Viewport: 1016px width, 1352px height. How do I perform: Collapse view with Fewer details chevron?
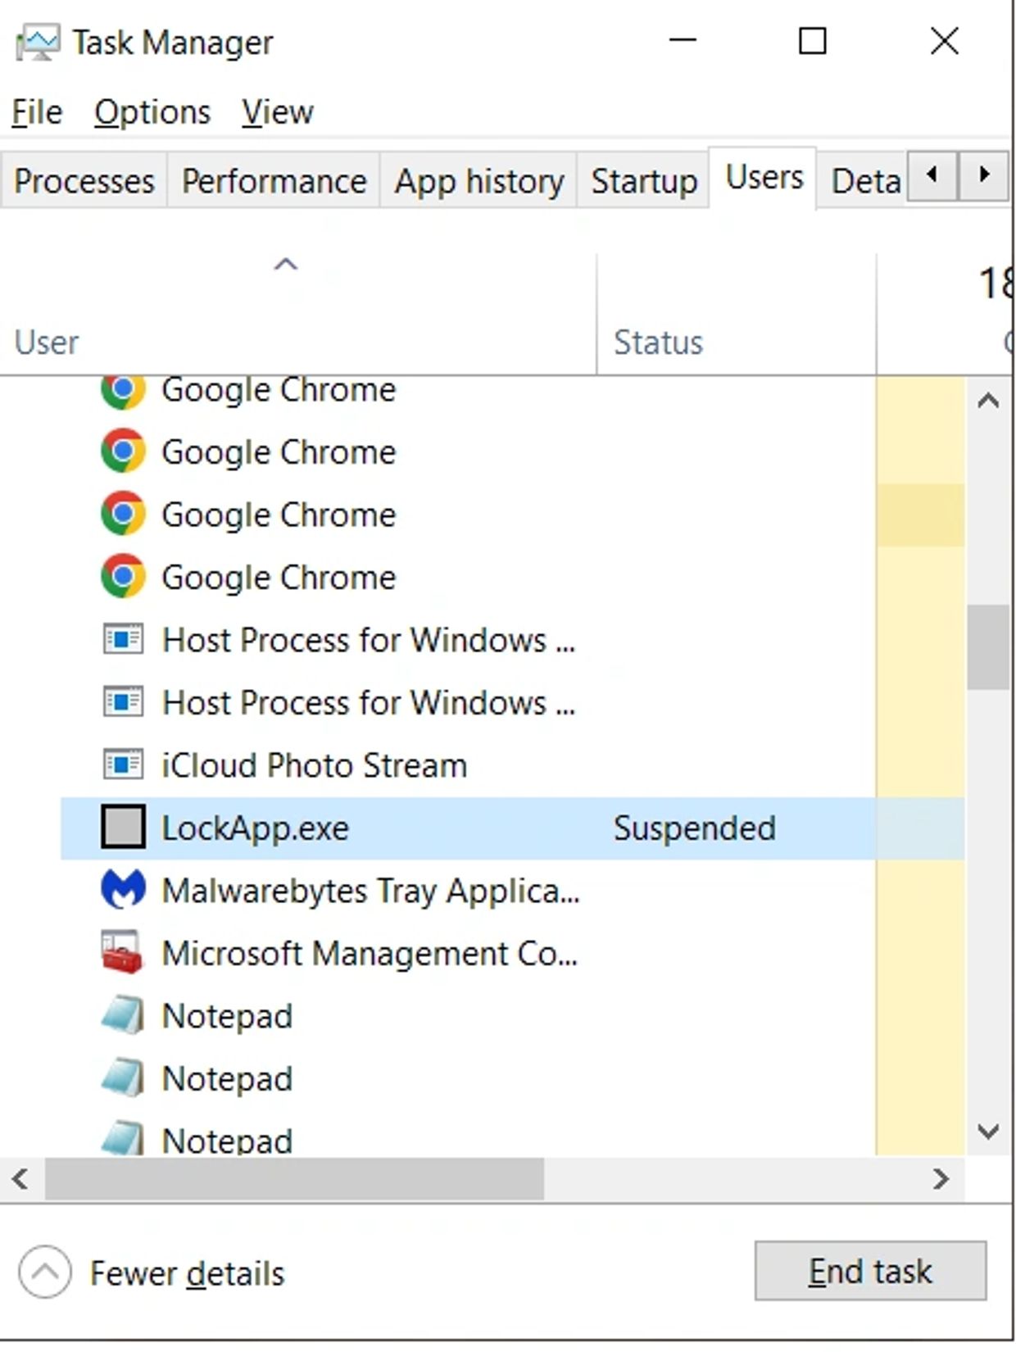tap(44, 1272)
